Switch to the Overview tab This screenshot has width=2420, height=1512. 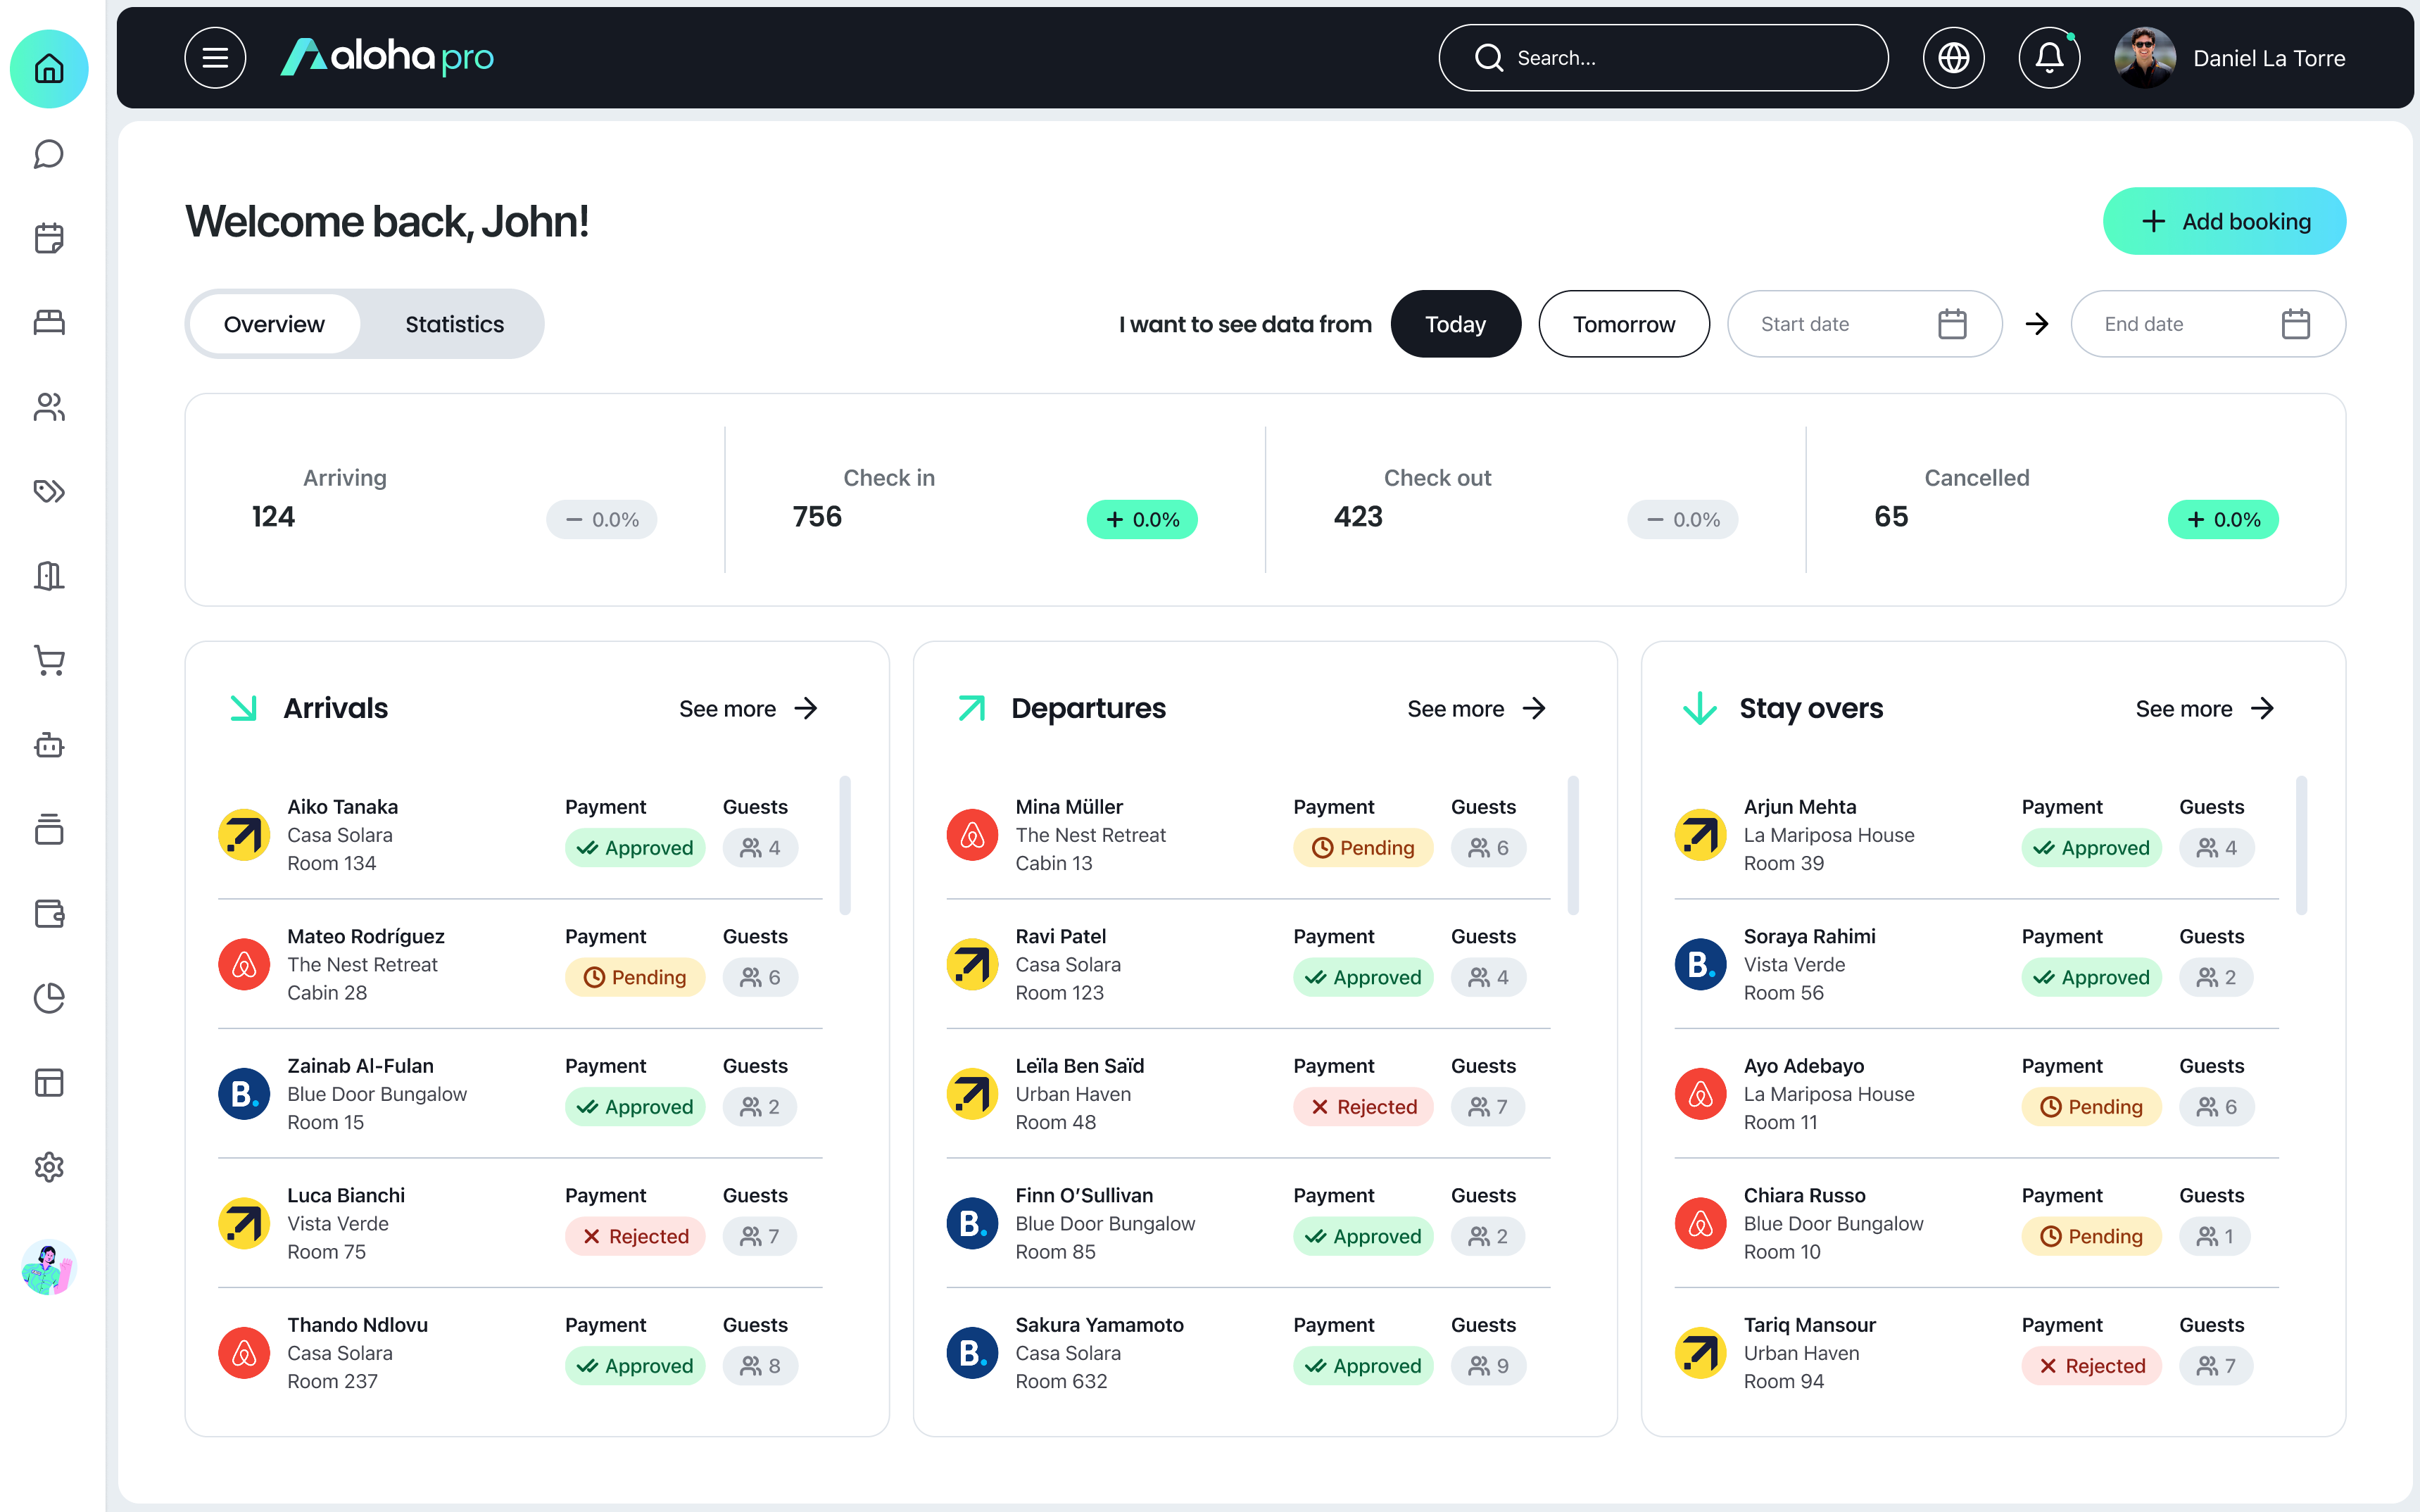(x=274, y=324)
